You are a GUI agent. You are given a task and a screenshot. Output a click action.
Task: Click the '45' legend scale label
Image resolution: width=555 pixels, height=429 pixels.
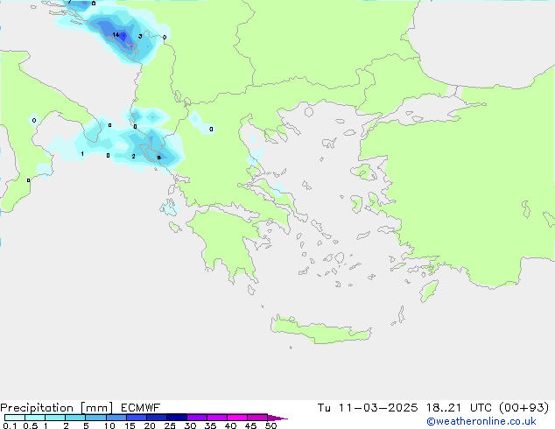coord(251,425)
